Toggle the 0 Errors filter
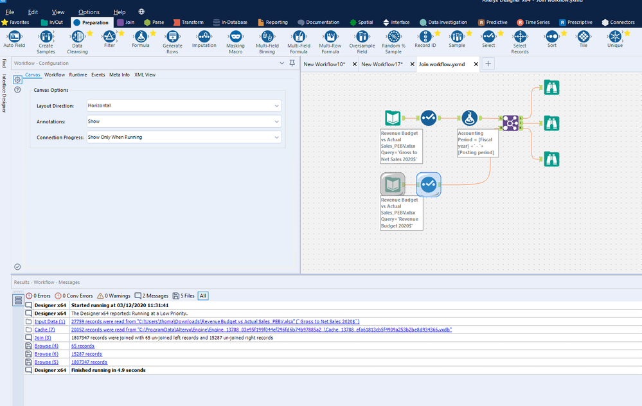The height and width of the screenshot is (406, 642). click(x=38, y=296)
